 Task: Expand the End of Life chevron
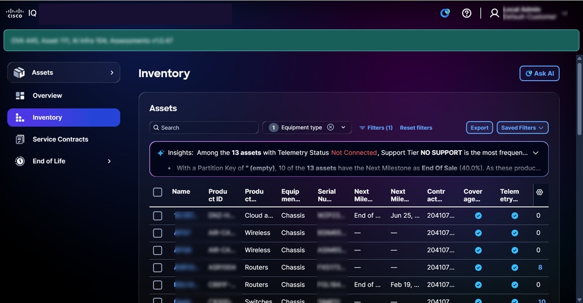pos(109,161)
